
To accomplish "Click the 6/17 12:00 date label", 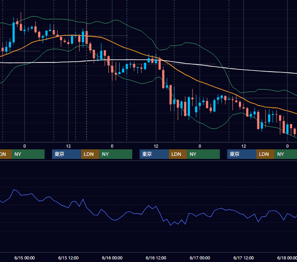I will click(244, 258).
